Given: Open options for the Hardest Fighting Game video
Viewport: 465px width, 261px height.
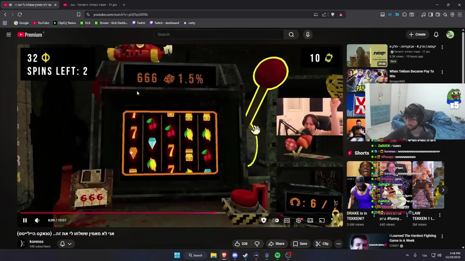Looking at the screenshot, I should click(x=442, y=236).
